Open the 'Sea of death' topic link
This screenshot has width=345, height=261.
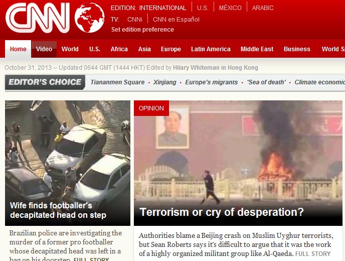pos(266,82)
